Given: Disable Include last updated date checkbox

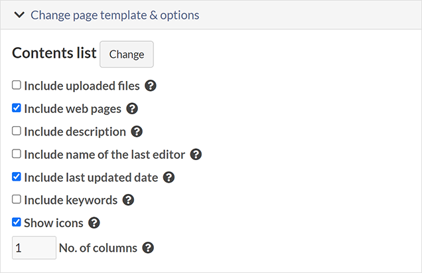Looking at the screenshot, I should coord(17,177).
